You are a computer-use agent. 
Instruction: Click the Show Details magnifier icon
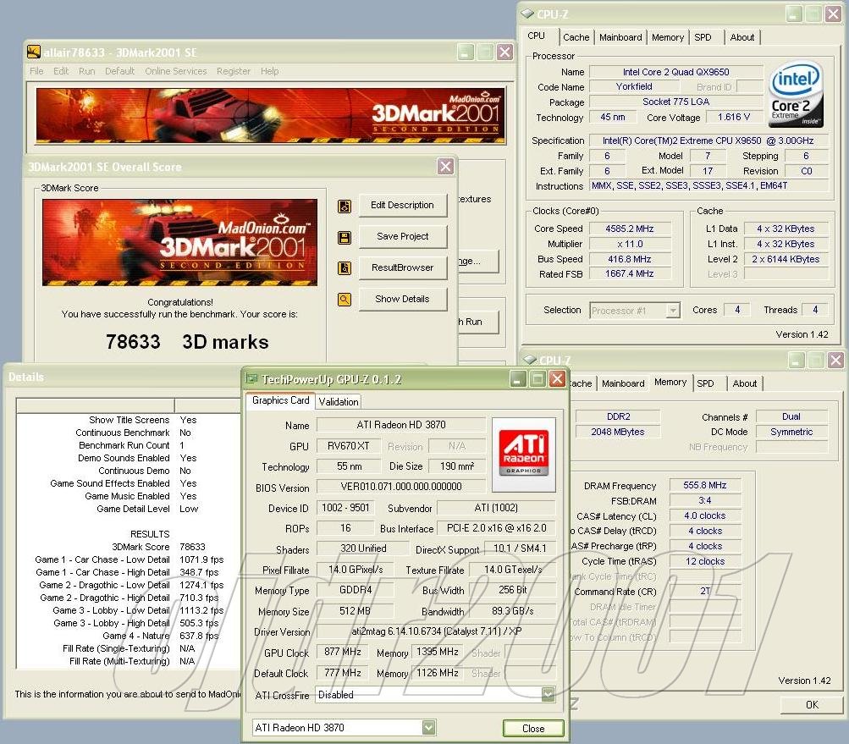coord(345,300)
